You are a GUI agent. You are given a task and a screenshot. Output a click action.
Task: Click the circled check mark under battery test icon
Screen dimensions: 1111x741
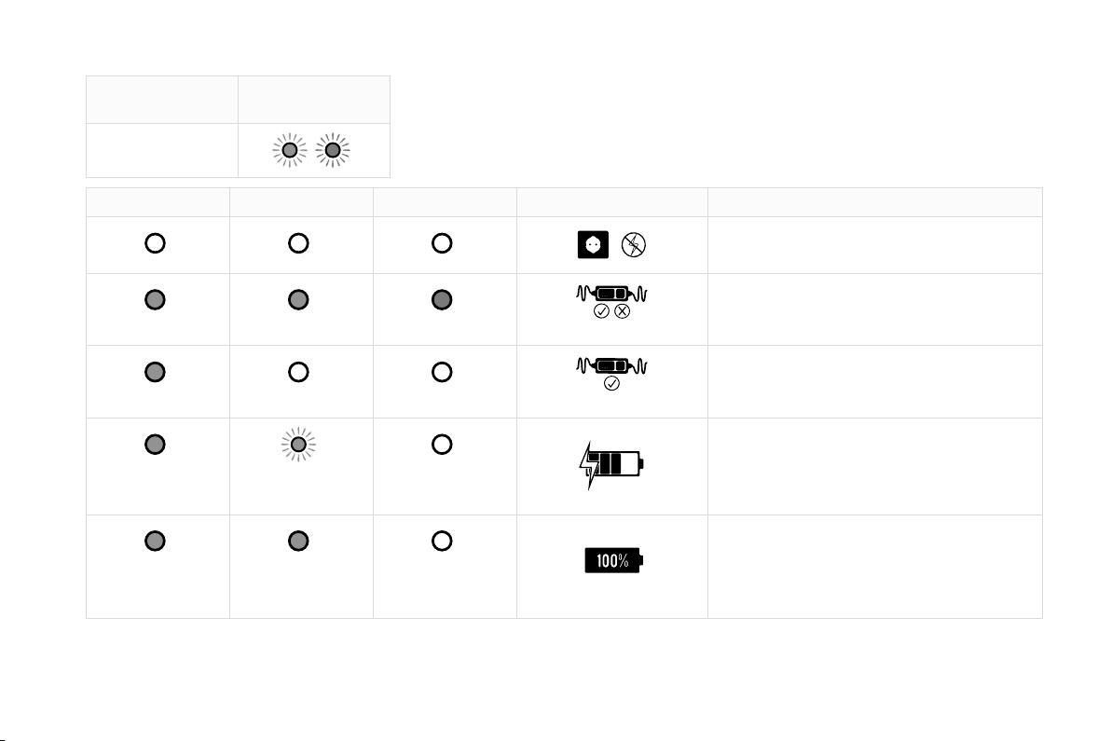coord(601,311)
